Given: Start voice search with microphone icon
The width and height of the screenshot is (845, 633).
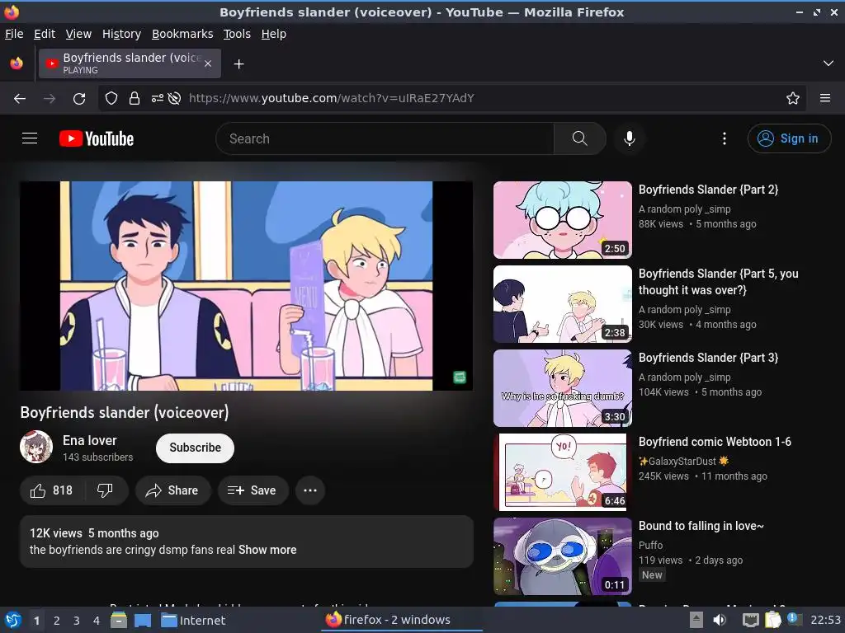Looking at the screenshot, I should pyautogui.click(x=629, y=138).
